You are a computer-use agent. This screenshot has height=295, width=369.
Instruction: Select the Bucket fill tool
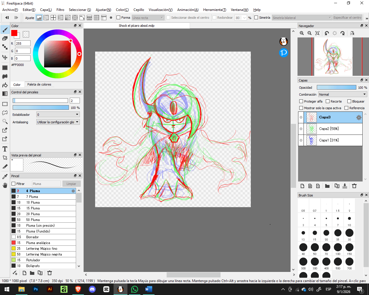pos(5,85)
